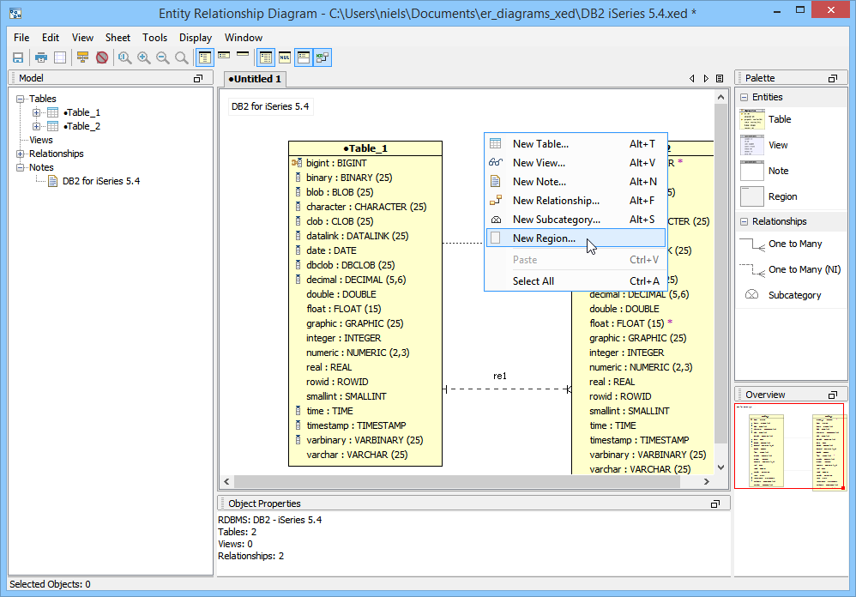
Task: Click the Save toolbar icon
Action: 18,57
